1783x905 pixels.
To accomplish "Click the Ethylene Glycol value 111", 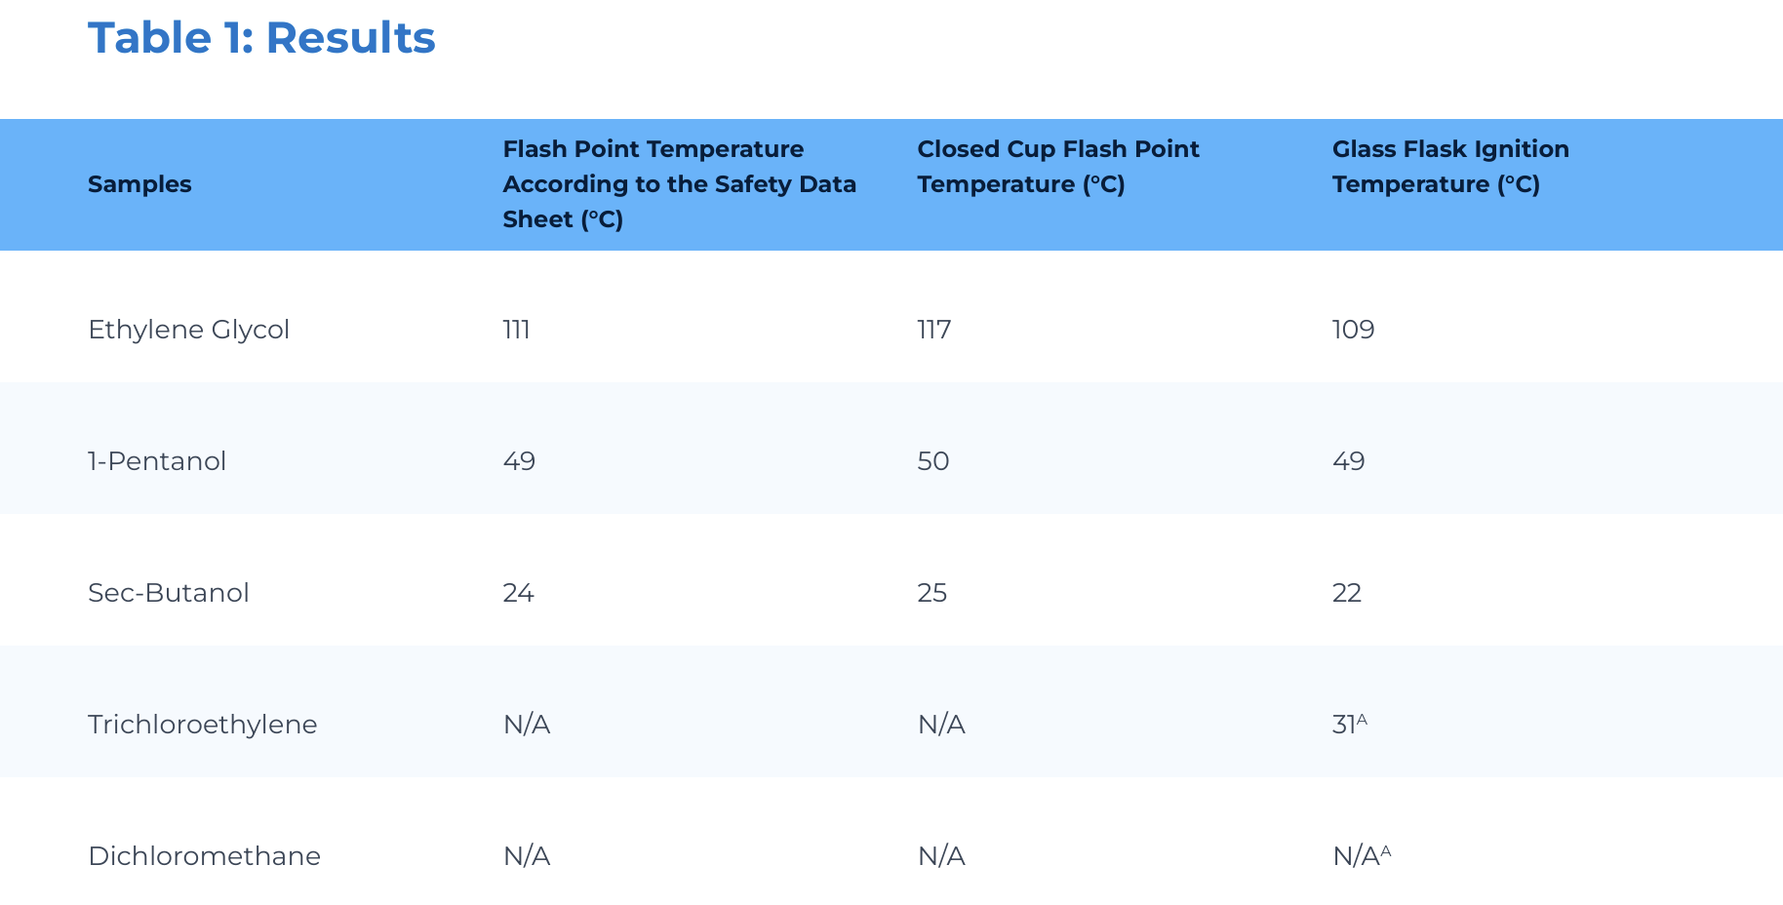I will coord(516,330).
